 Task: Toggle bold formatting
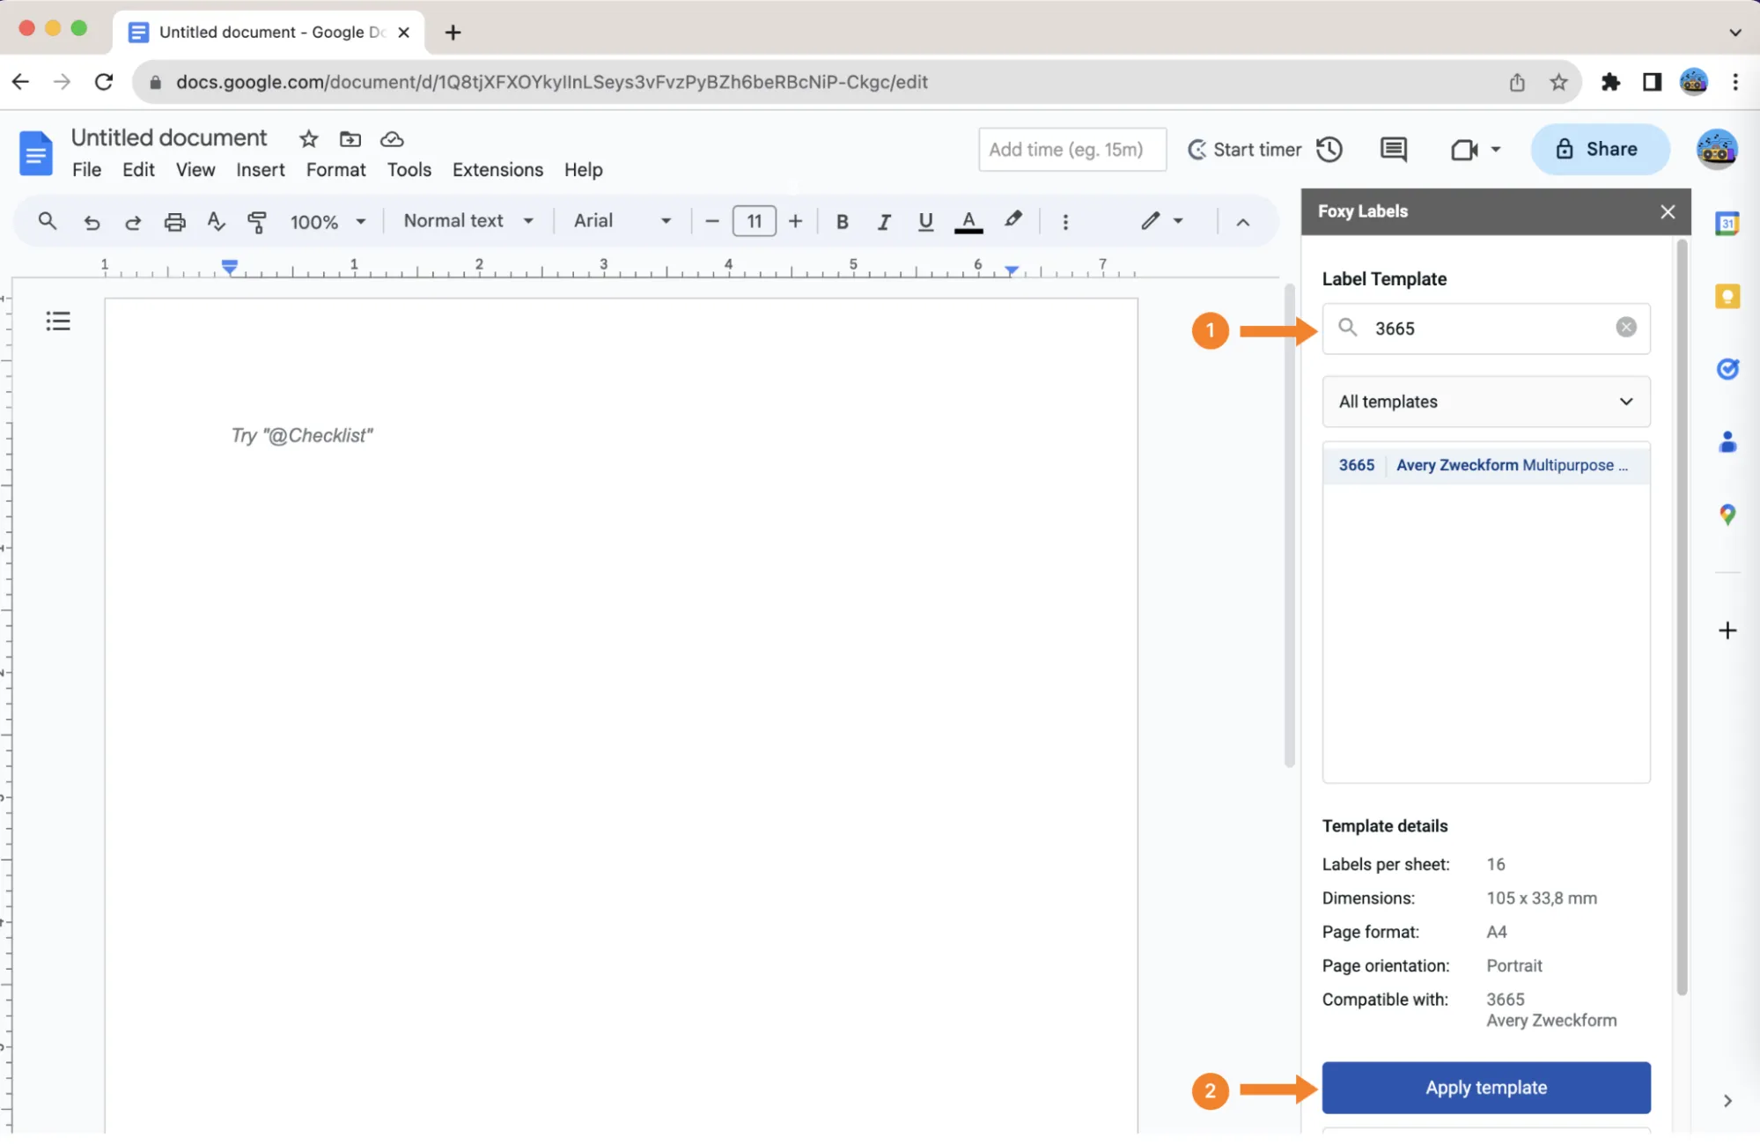(842, 222)
